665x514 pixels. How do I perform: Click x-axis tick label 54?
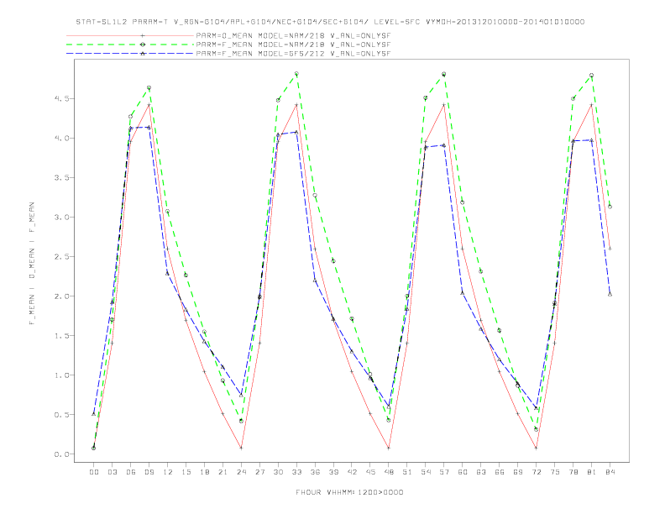(426, 472)
